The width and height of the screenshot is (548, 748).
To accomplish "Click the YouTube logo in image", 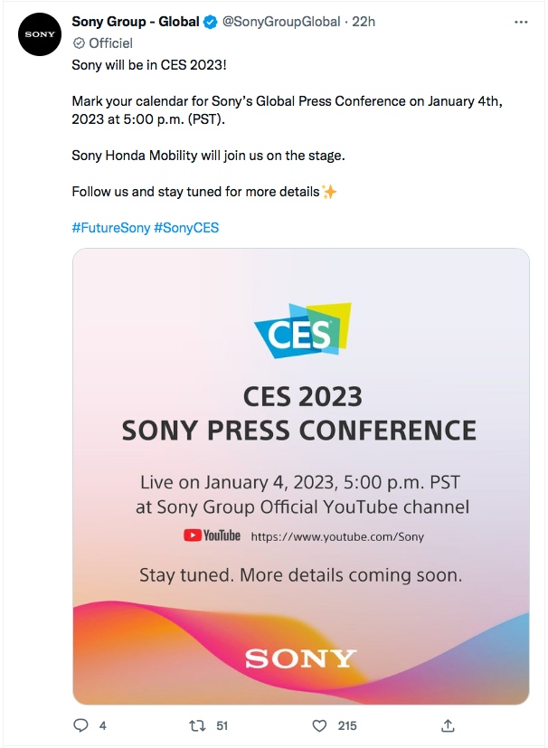I will pyautogui.click(x=213, y=535).
